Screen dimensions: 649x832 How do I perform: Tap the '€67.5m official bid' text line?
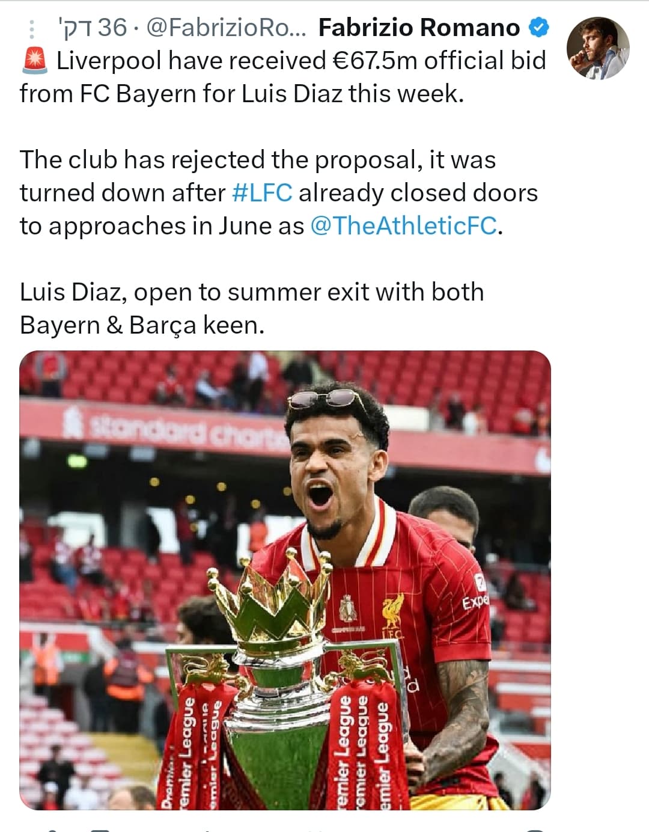(439, 61)
